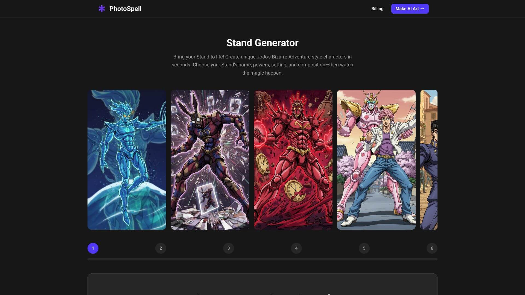Switch to step 4 in the wizard
This screenshot has height=295, width=525.
[296, 248]
